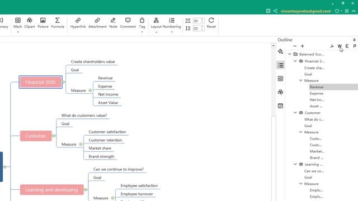Open the dropdown arrow beside the shirt icon
Screen dimensions: 358x201
pyautogui.click(x=341, y=11)
